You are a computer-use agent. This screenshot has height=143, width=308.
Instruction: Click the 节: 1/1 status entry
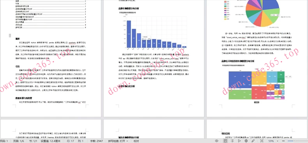33,141
